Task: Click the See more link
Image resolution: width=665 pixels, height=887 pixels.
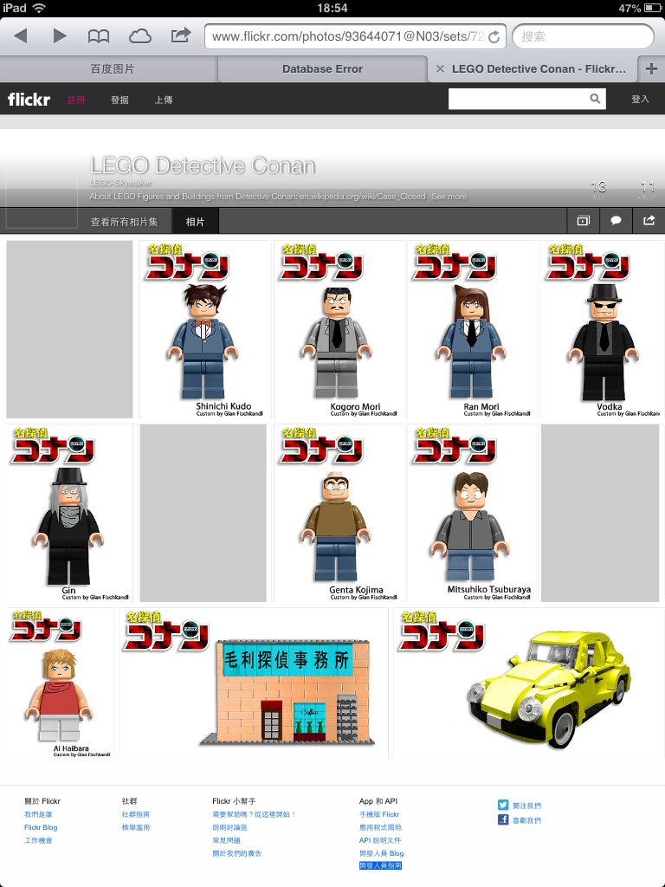Action: pyautogui.click(x=449, y=197)
